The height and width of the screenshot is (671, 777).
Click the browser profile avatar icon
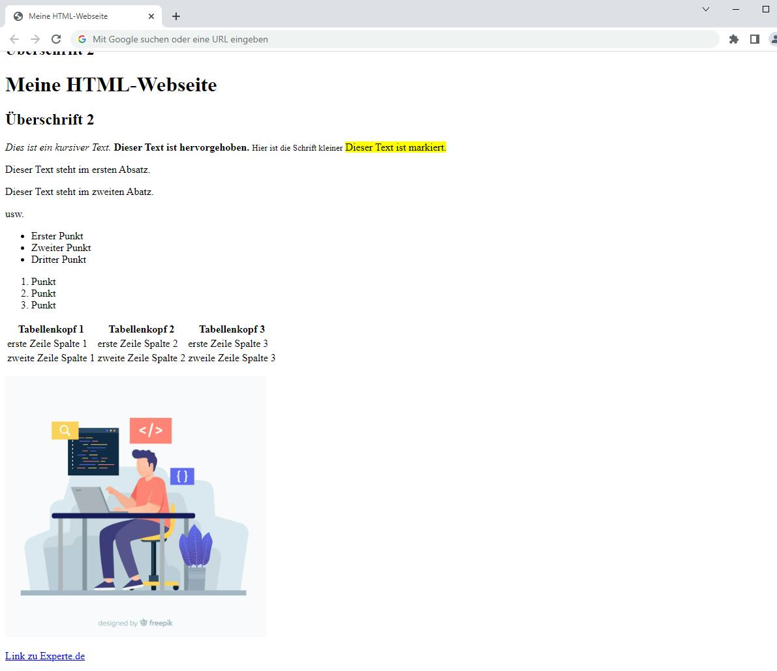pyautogui.click(x=774, y=39)
